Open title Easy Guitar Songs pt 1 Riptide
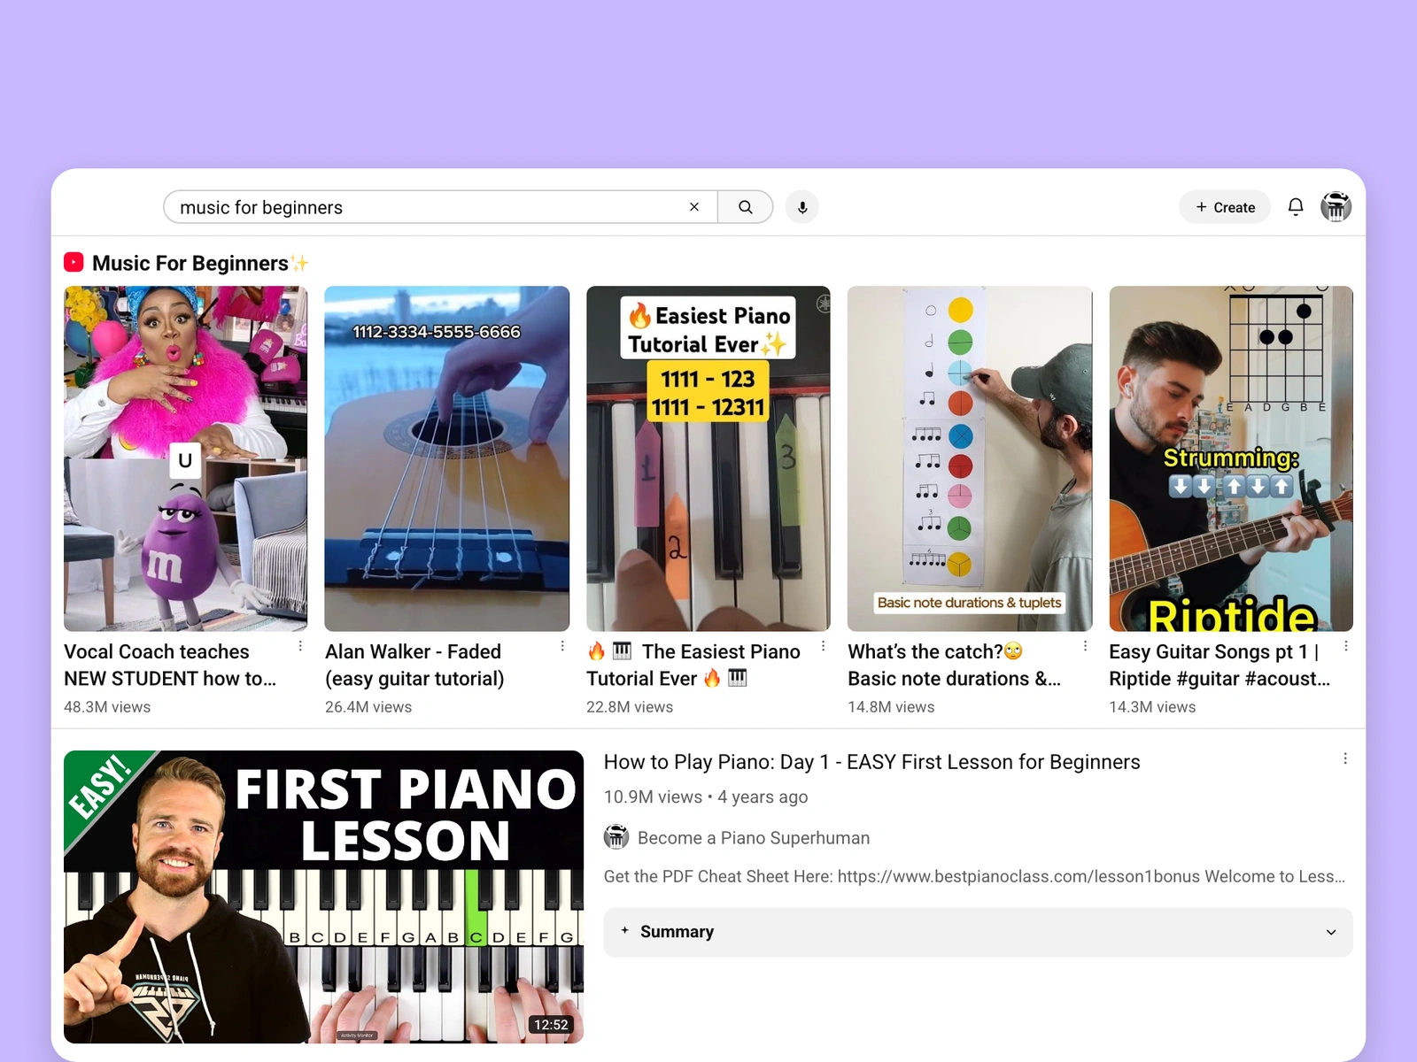The height and width of the screenshot is (1062, 1417). 1220,665
